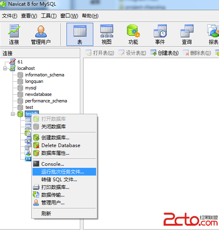The height and width of the screenshot is (230, 219).
Task: Click the events node icon under testdb
Action: pyautogui.click(x=28, y=140)
